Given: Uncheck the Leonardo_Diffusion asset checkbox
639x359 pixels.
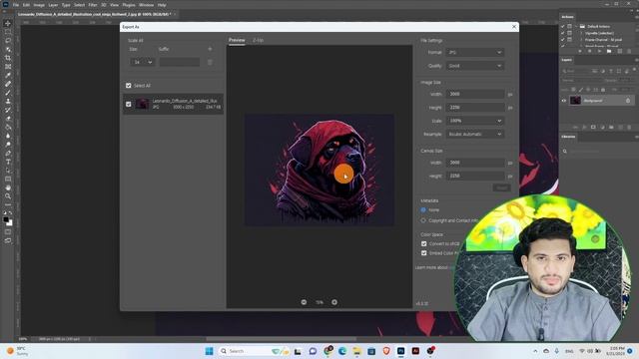Looking at the screenshot, I should 129,104.
